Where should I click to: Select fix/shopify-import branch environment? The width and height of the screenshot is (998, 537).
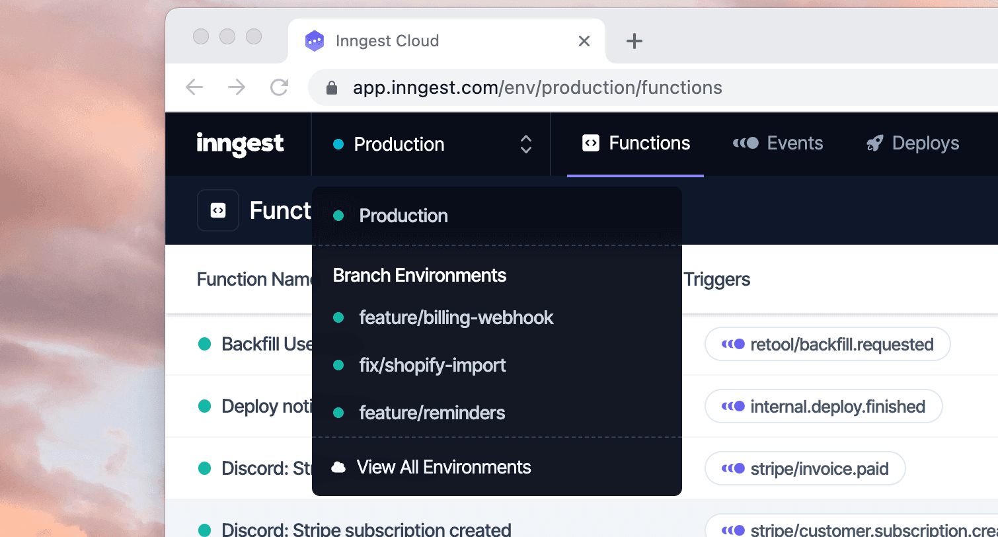(x=432, y=365)
